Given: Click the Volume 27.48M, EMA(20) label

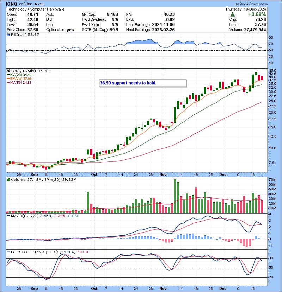Looking at the screenshot, I should [x=43, y=179].
